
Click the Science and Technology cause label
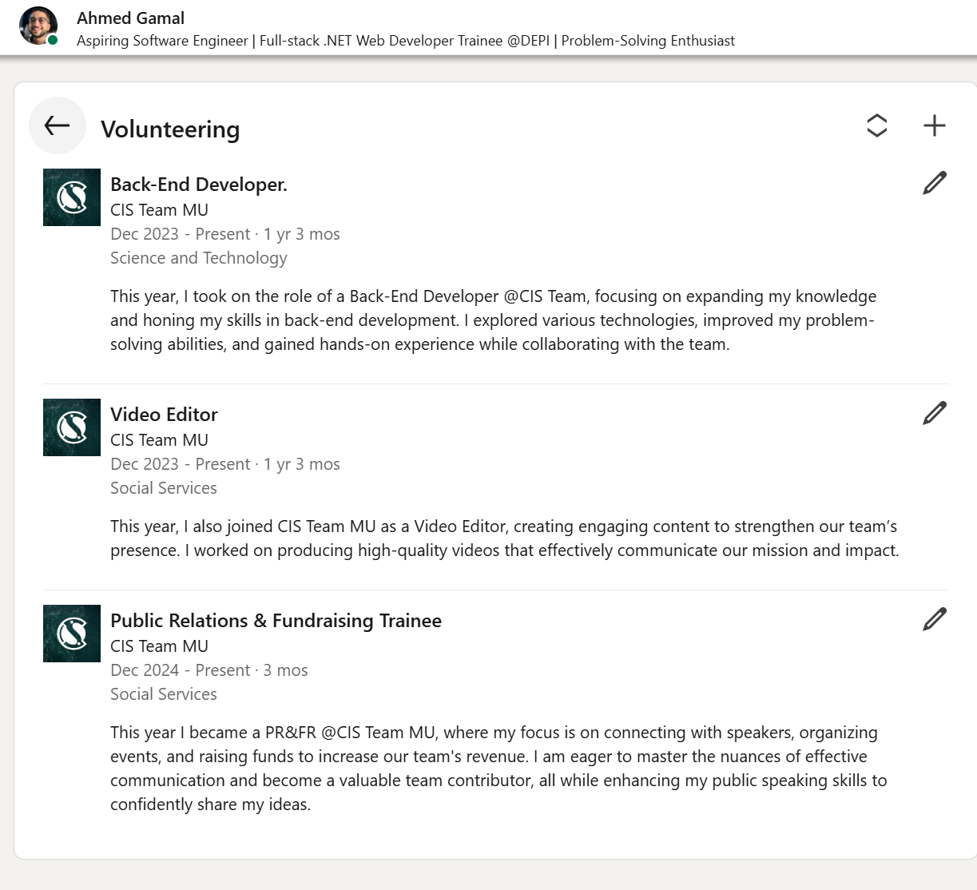[x=198, y=258]
